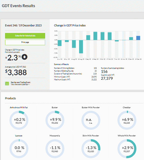Click the Mozzarella product title

tap(55, 136)
